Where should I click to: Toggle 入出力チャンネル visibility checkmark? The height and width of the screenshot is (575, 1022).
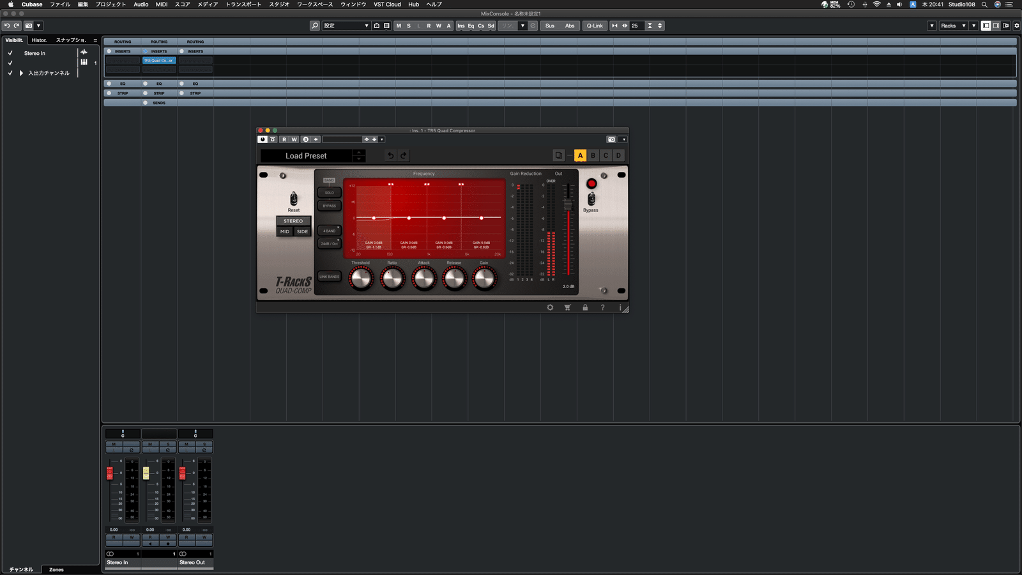point(10,73)
